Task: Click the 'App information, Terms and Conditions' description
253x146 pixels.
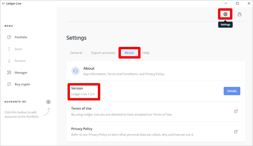Action: pyautogui.click(x=124, y=74)
